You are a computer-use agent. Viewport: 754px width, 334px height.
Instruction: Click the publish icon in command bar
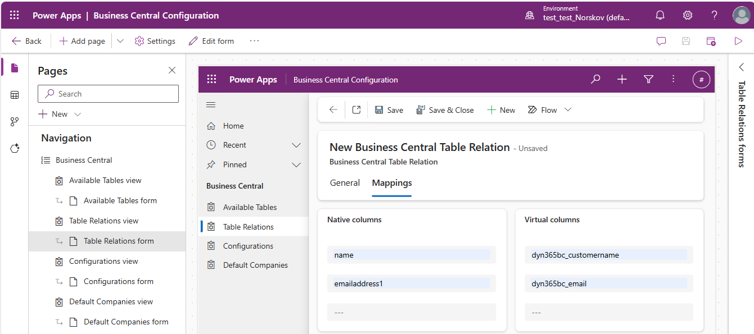pyautogui.click(x=711, y=41)
